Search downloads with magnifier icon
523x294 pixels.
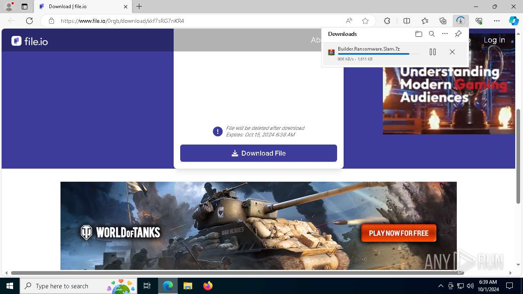(x=432, y=34)
